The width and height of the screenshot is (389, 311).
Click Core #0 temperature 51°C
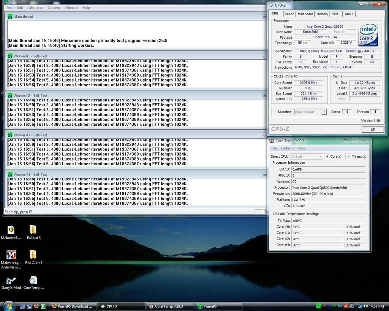point(317,227)
